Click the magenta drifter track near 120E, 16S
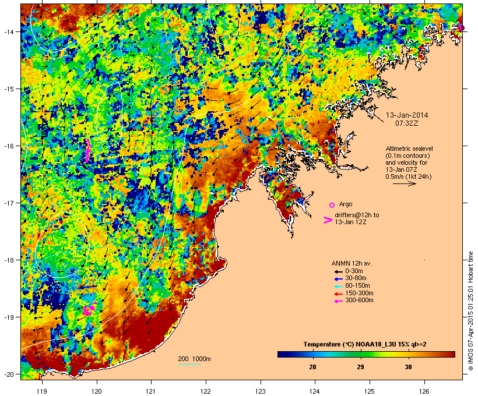The height and width of the screenshot is (396, 478). 88,150
